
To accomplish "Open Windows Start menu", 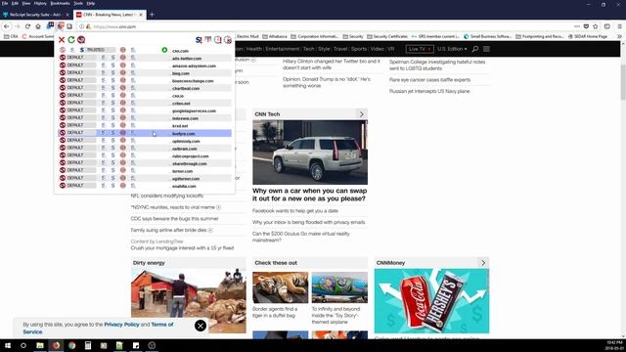I will 8,345.
